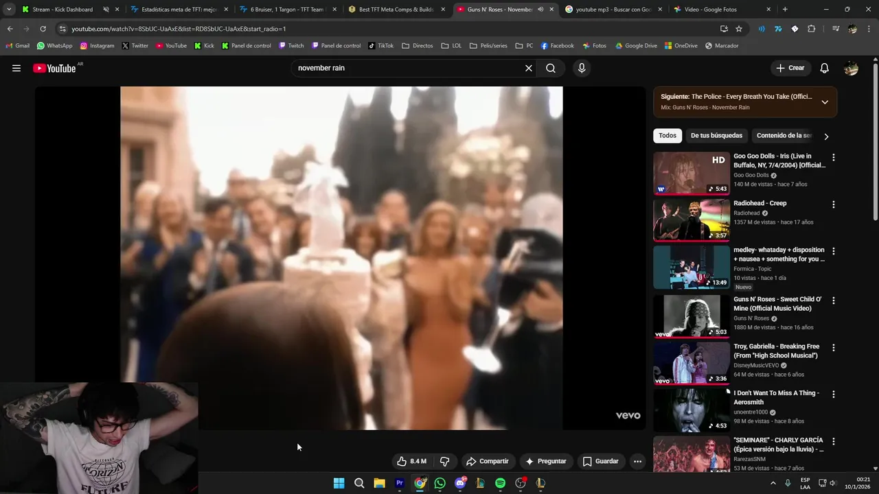Click the magnifier search button in YouTube

click(x=551, y=68)
